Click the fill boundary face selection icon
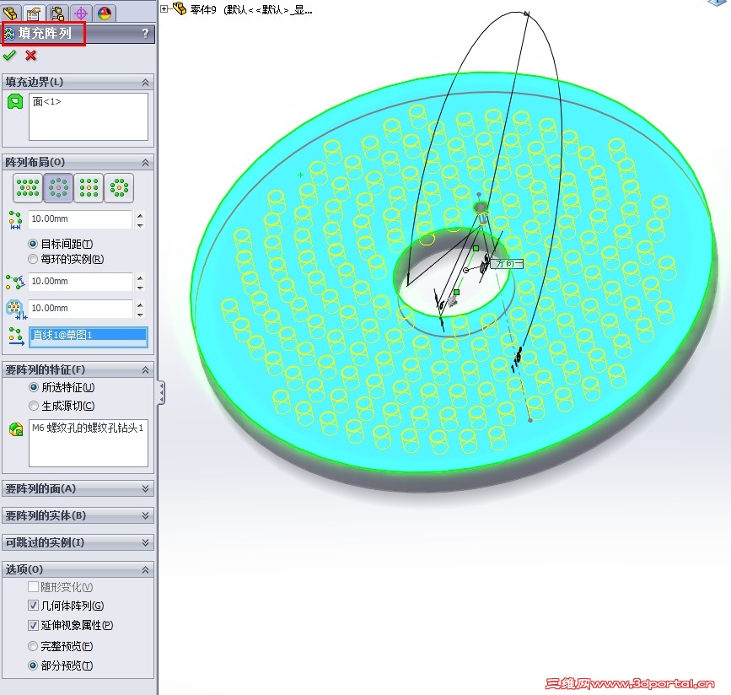This screenshot has width=731, height=695. pos(15,101)
